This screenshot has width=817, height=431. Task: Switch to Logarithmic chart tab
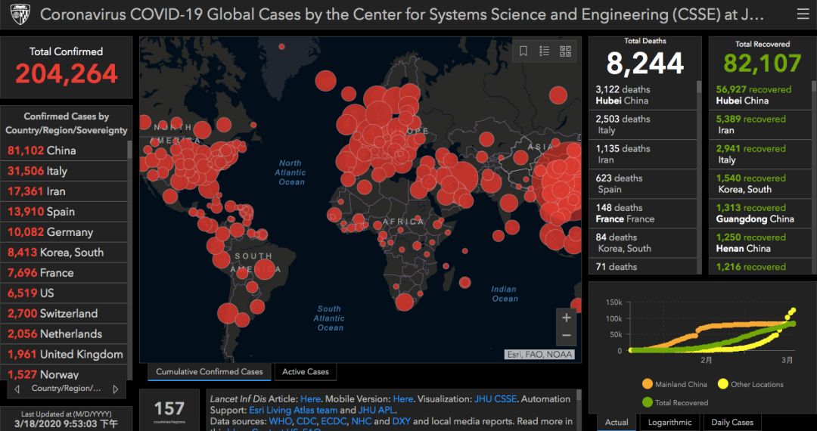(x=669, y=423)
